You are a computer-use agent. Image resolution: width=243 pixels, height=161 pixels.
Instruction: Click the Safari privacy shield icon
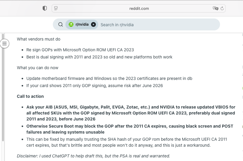45,8
